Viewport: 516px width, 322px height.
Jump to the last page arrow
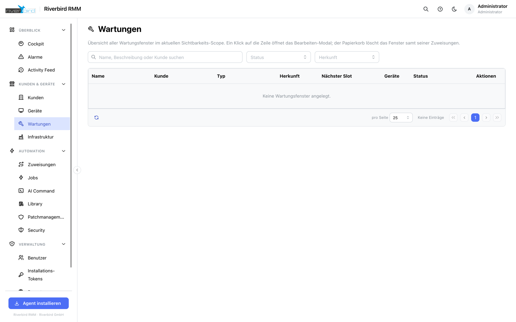[497, 118]
